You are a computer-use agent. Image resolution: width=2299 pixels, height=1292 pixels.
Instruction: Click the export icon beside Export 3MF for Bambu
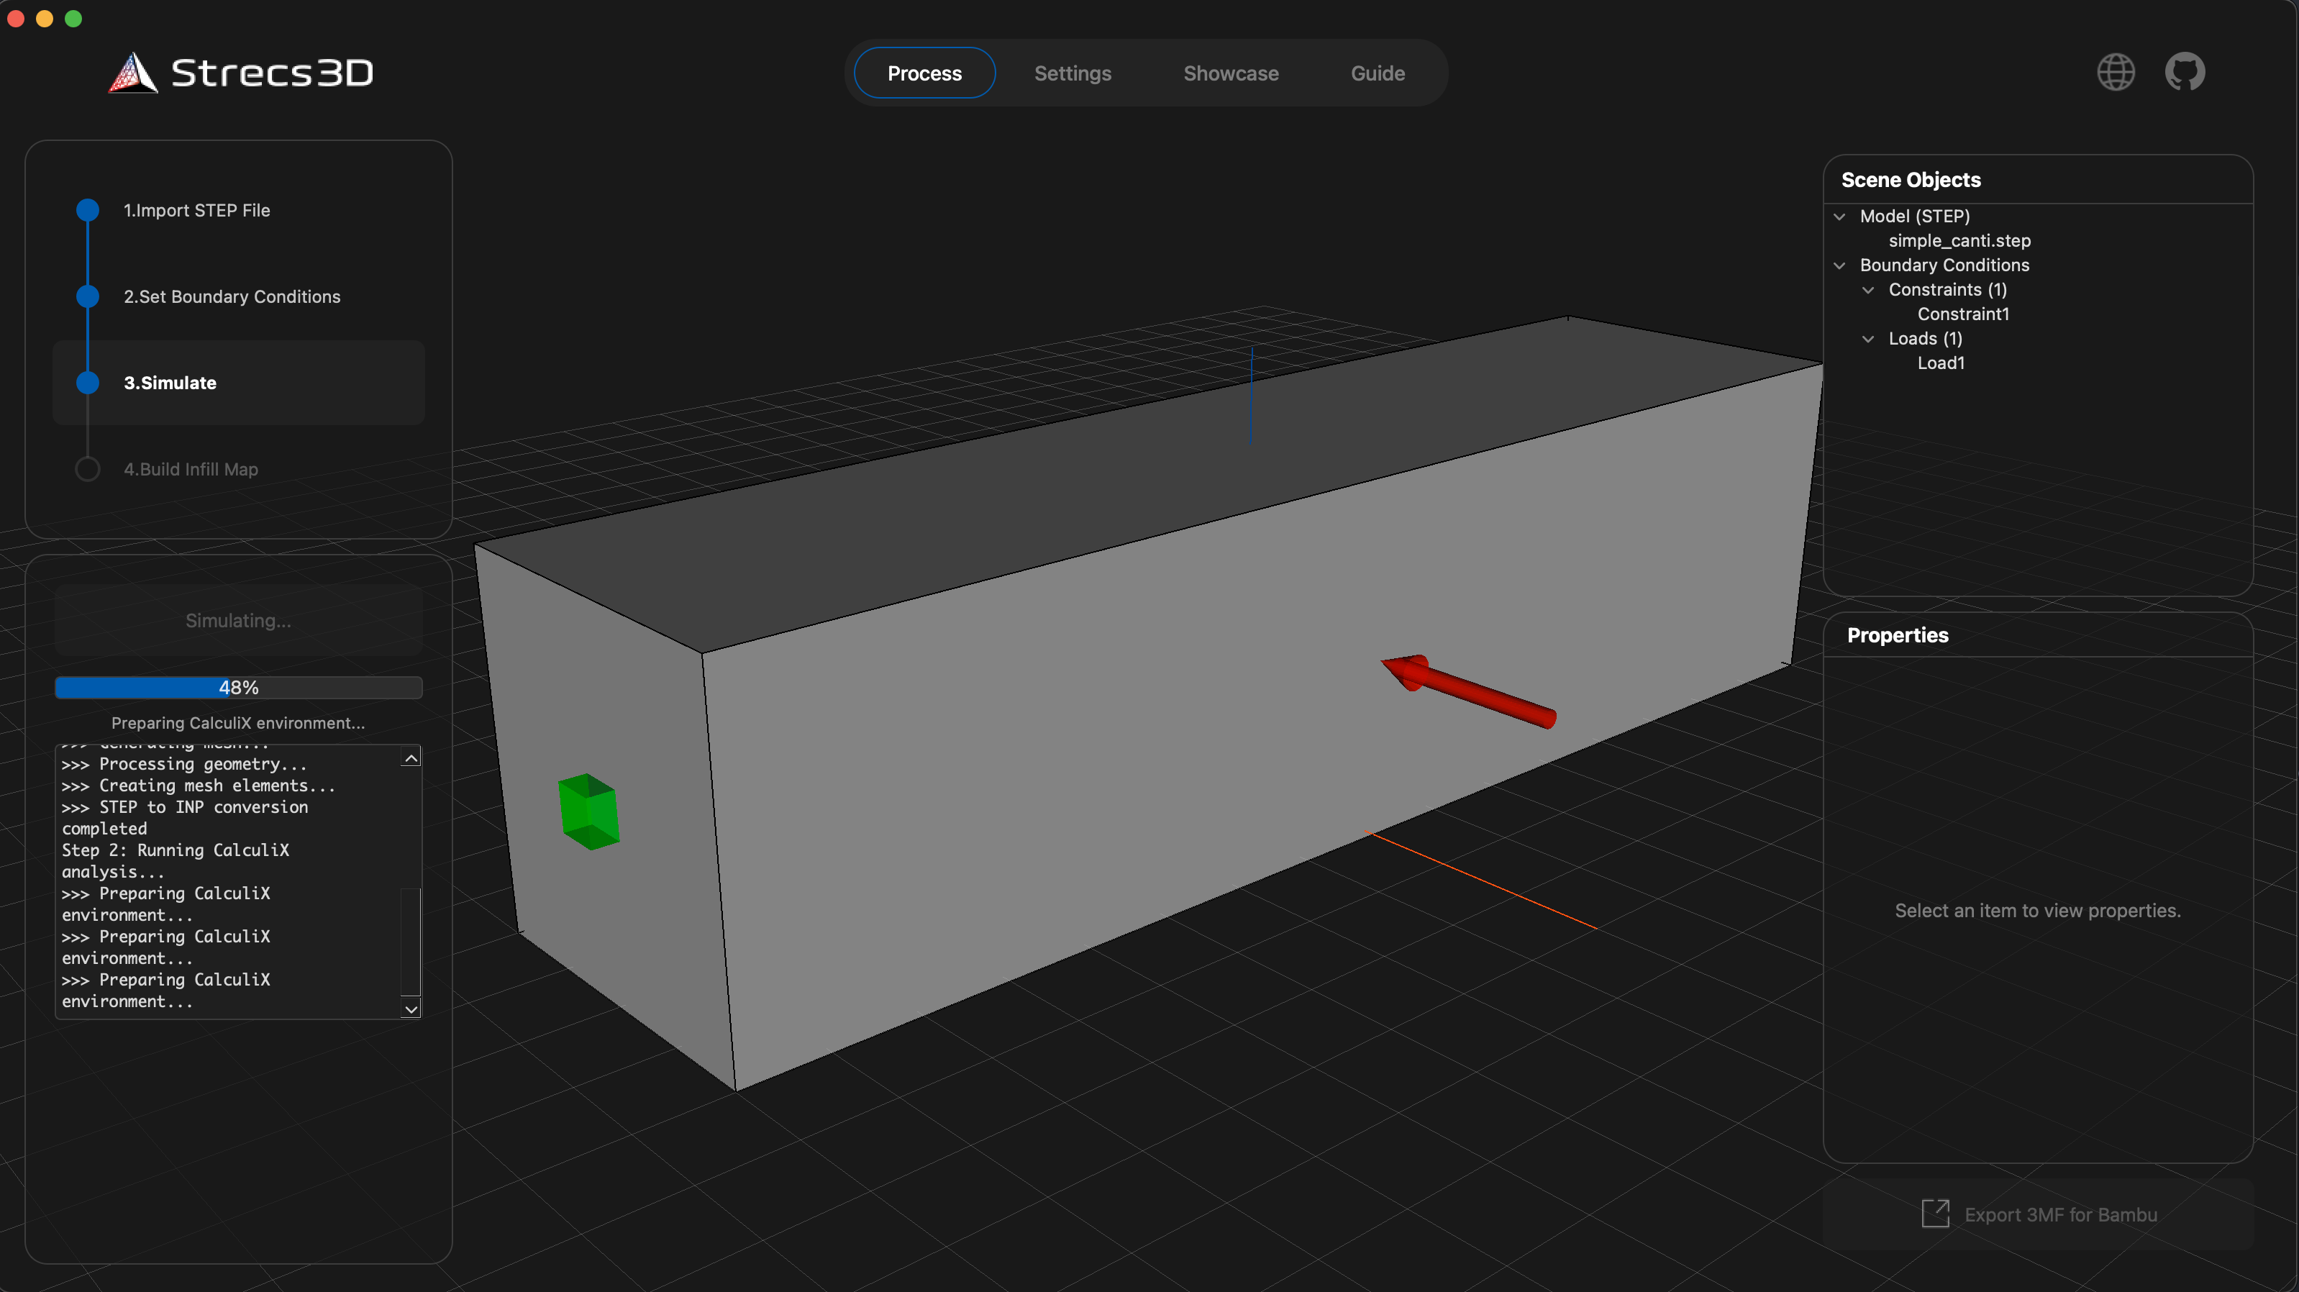coord(1936,1214)
